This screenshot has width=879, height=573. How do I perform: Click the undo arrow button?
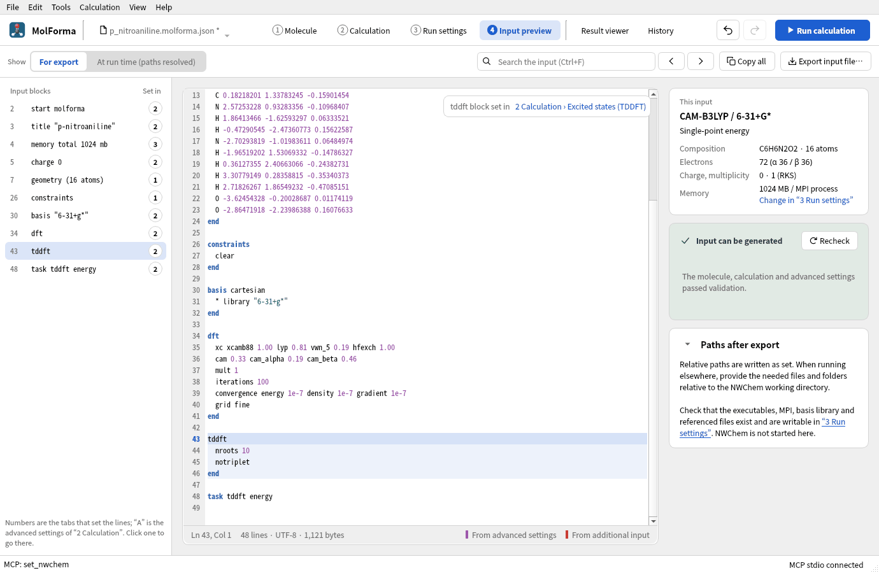pos(728,30)
